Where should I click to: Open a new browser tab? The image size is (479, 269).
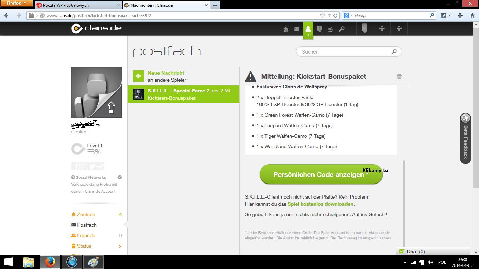pos(215,5)
